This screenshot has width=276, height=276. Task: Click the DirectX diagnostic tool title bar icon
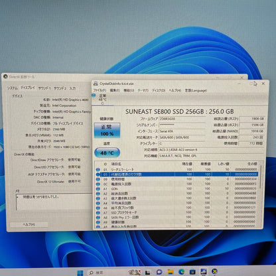[x=5, y=76]
